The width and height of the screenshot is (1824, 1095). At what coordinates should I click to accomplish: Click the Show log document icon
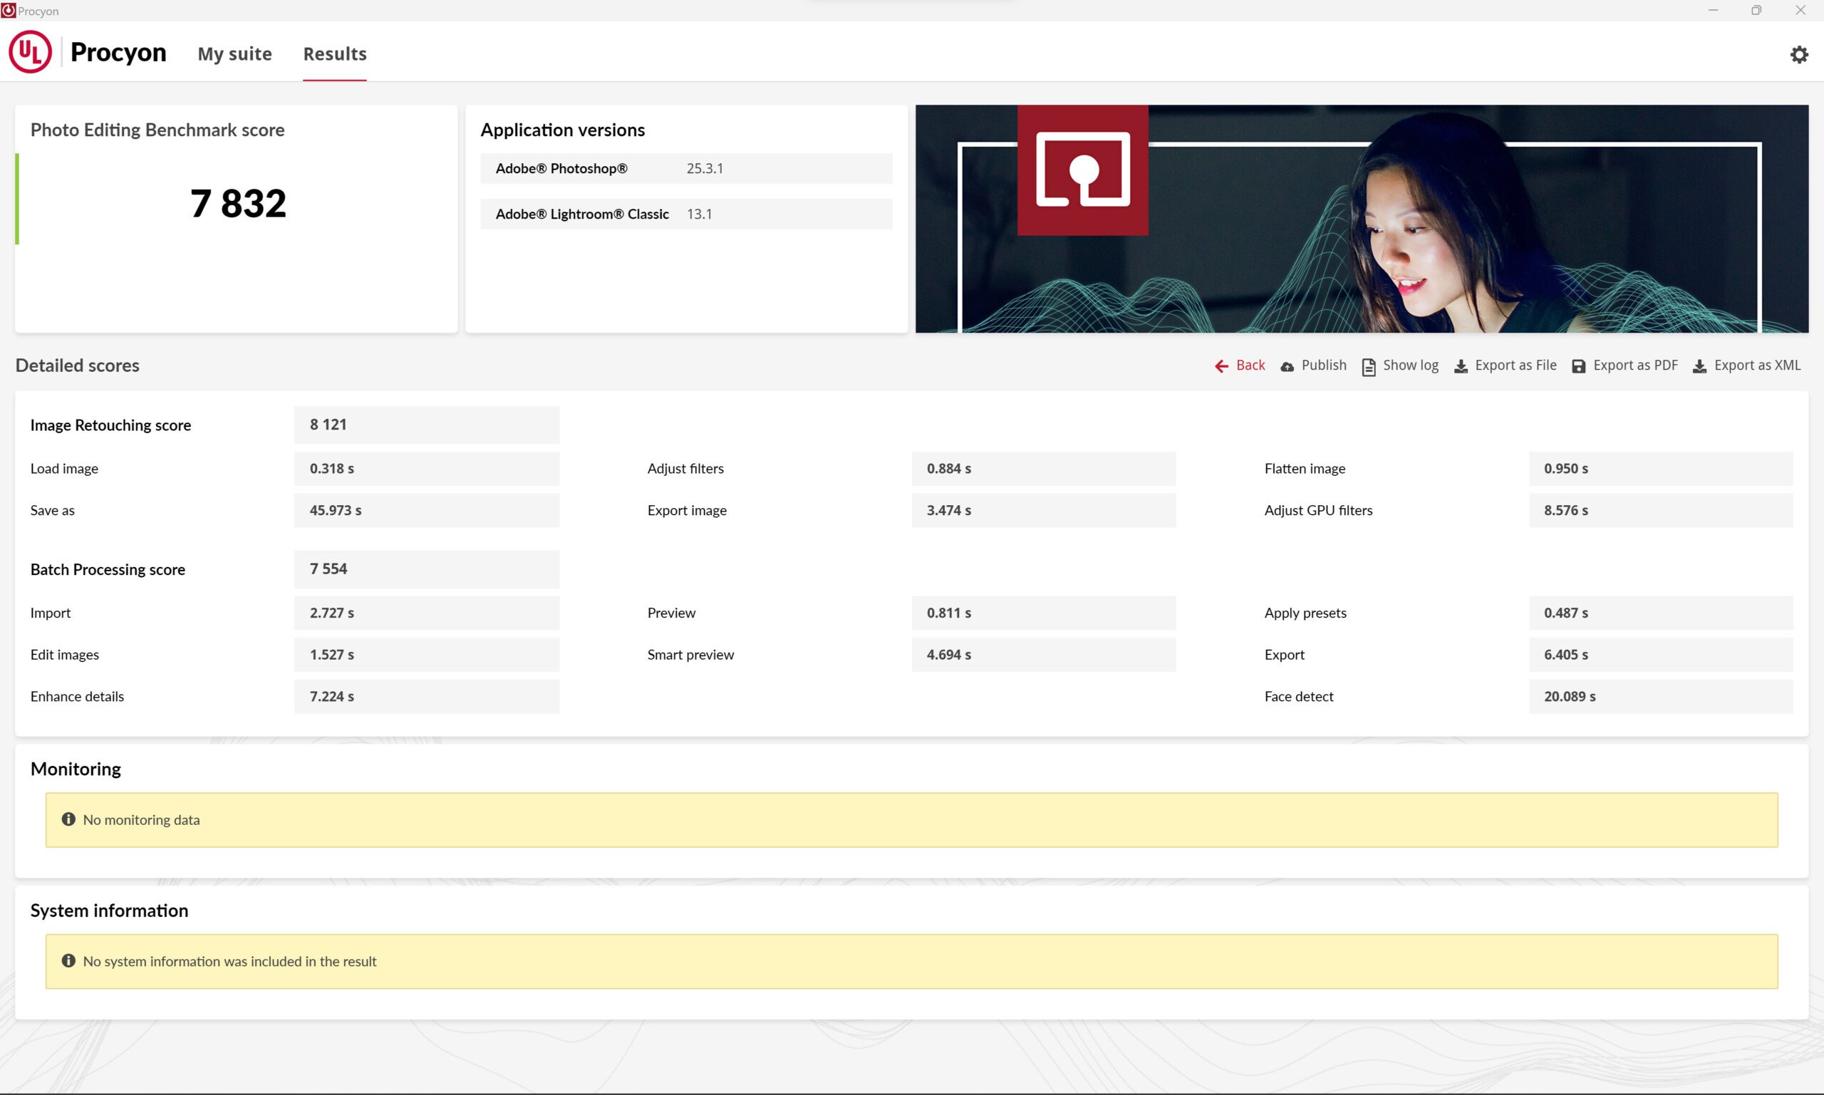[1368, 367]
